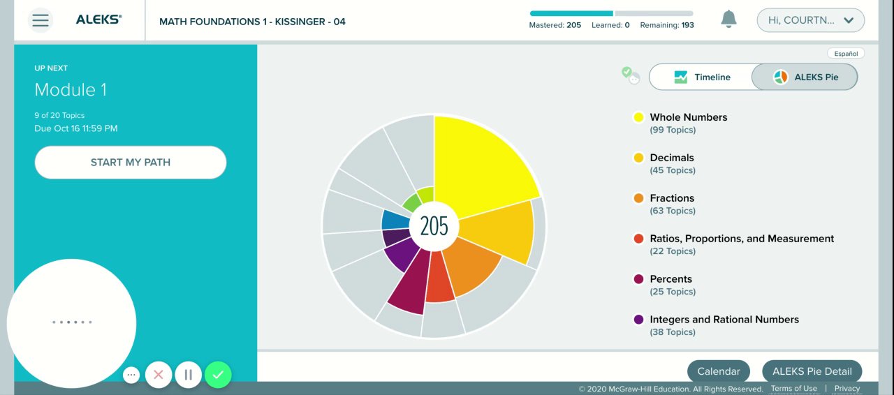Image resolution: width=894 pixels, height=395 pixels.
Task: Select the Decimals gold dot
Action: (x=638, y=158)
